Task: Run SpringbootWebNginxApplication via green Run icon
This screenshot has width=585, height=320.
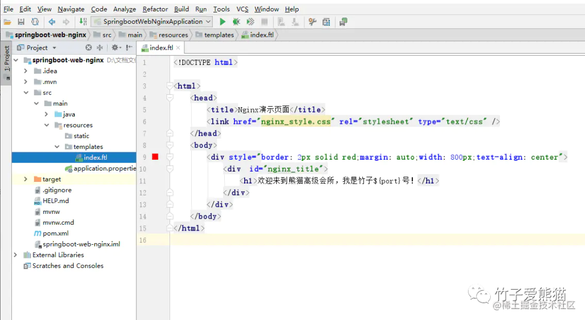Action: [x=223, y=22]
